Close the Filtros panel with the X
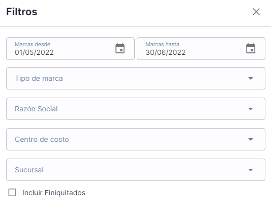 point(256,12)
